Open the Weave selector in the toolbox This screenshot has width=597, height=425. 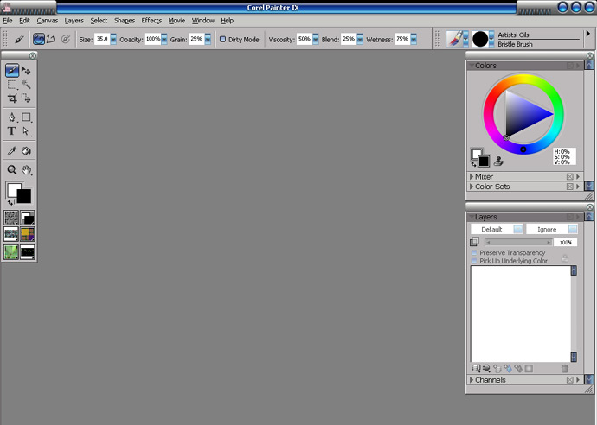(x=28, y=235)
